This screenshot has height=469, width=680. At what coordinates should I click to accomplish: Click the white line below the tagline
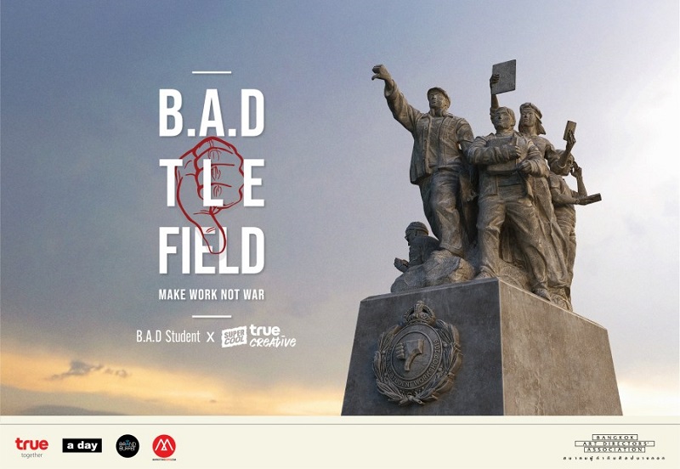(x=212, y=316)
